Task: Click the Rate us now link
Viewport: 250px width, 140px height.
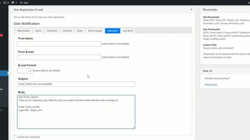Action: coord(211,84)
